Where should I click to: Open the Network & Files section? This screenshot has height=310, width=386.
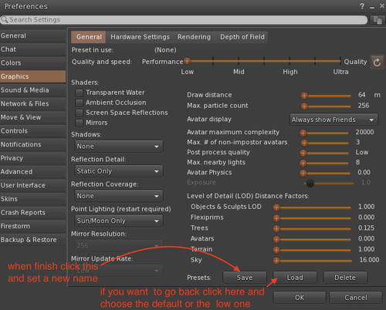[x=32, y=104]
